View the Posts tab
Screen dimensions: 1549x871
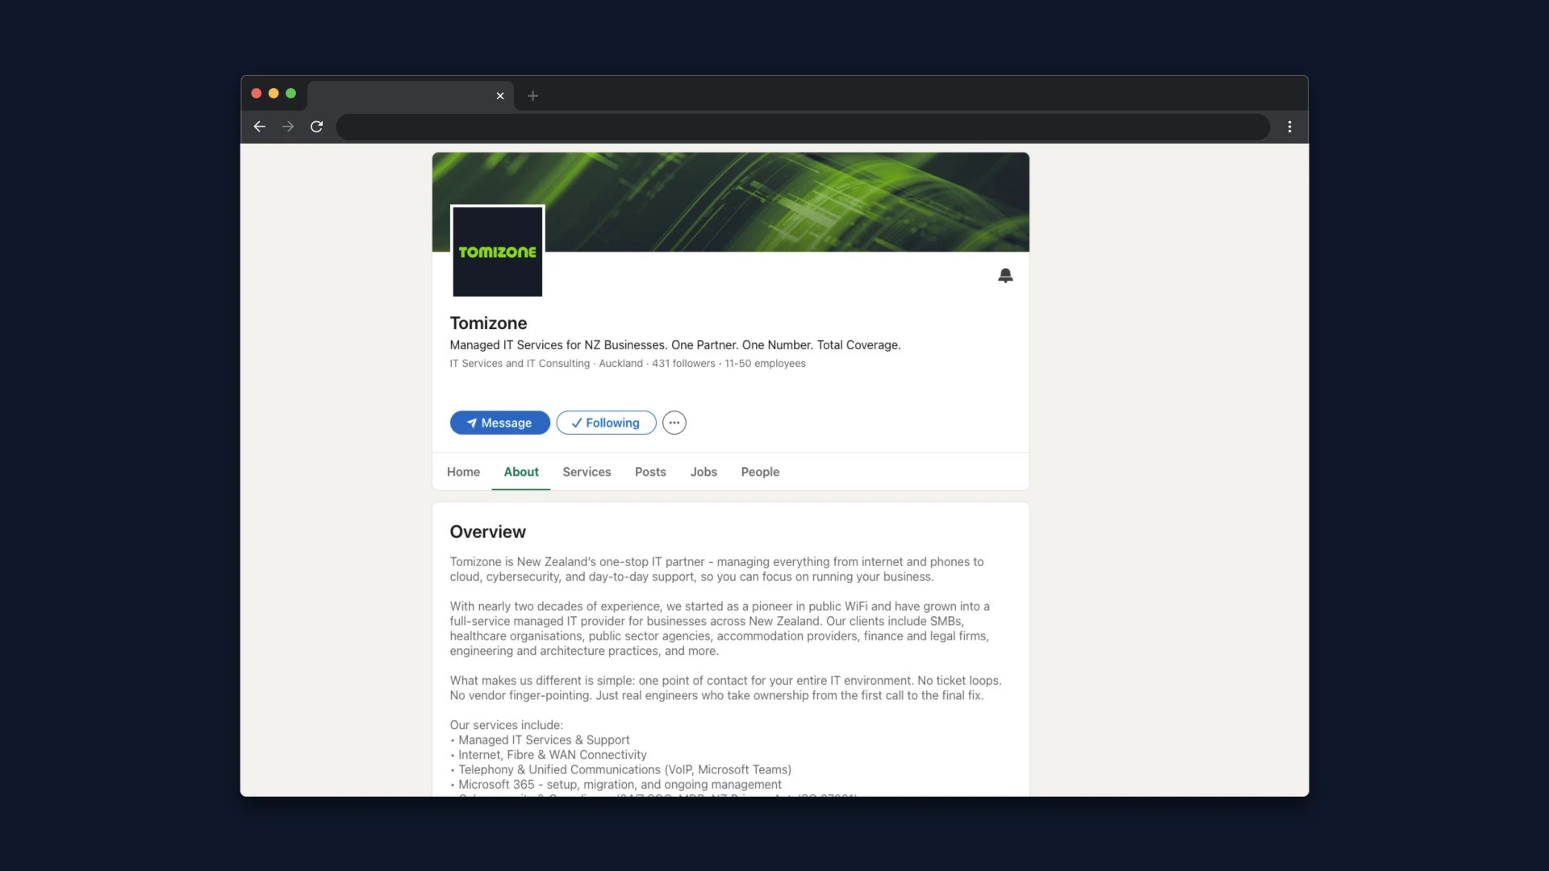650,472
